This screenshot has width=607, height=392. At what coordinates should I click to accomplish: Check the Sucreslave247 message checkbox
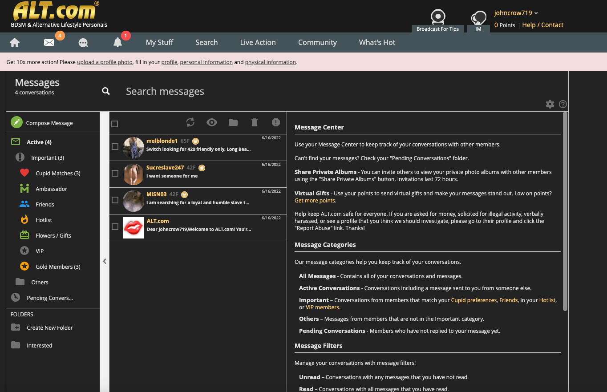[x=115, y=173]
